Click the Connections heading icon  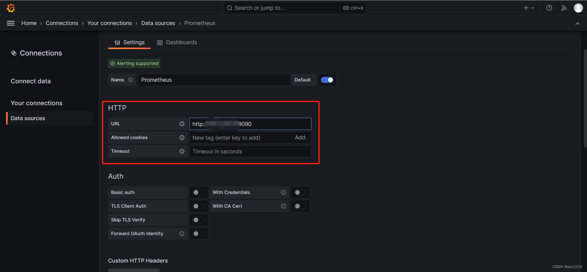click(x=14, y=53)
